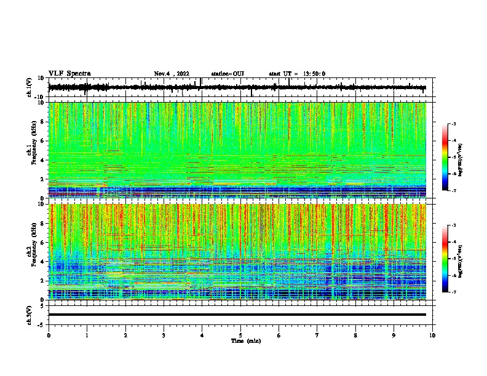Image resolution: width=487 pixels, height=376 pixels.
Task: Click the ch.2 frequency spectrogram panel
Action: tap(237, 252)
